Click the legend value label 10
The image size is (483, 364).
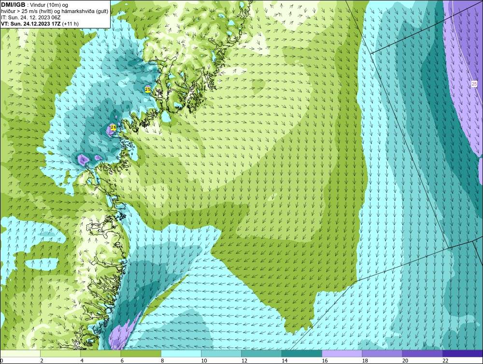204,361
